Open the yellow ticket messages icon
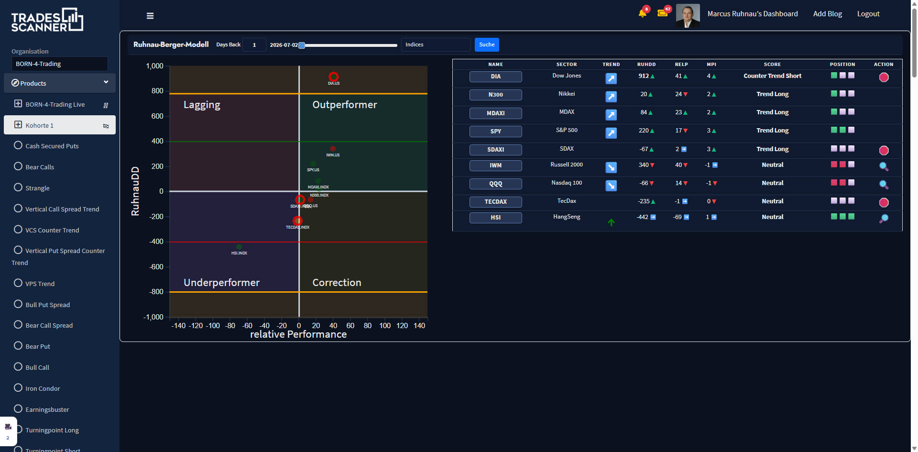918x452 pixels. tap(662, 13)
